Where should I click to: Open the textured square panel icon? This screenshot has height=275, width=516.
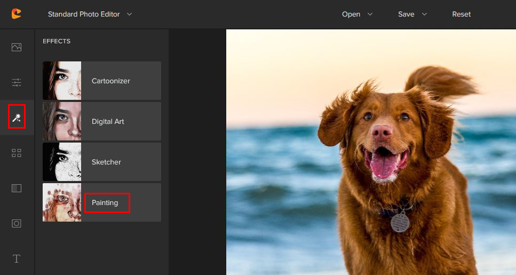[x=17, y=188]
